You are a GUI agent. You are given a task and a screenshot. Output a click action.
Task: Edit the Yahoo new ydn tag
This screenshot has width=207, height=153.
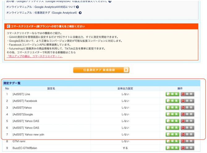click(x=172, y=134)
